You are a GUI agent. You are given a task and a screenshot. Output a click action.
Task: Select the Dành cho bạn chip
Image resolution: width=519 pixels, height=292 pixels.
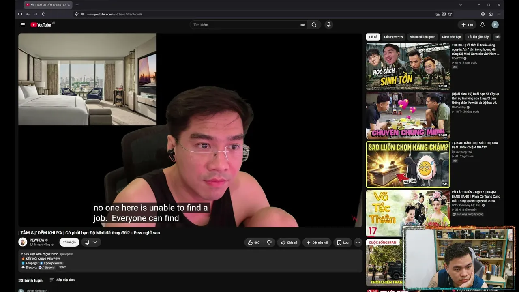click(451, 37)
